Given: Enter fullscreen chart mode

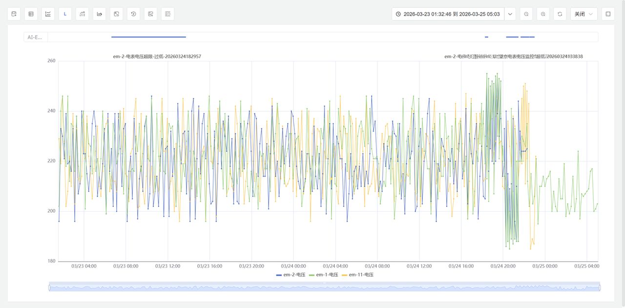Looking at the screenshot, I should tap(608, 14).
